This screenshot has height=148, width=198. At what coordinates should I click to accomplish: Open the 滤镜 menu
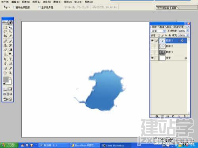point(57,2)
